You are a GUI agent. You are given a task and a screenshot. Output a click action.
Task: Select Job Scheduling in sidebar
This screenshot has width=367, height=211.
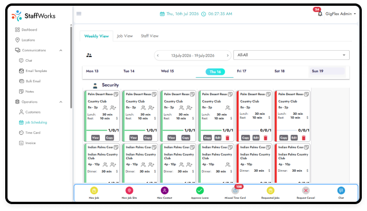[33, 122]
